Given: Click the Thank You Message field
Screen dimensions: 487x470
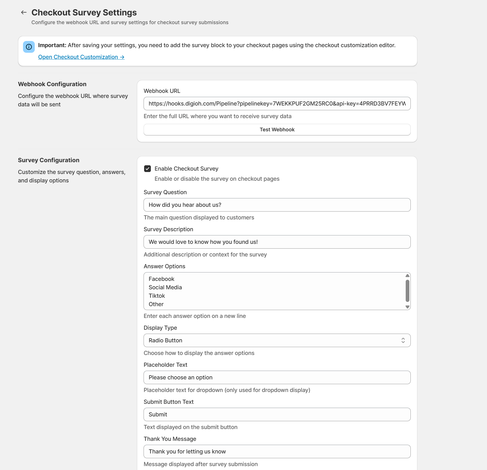Looking at the screenshot, I should point(277,451).
